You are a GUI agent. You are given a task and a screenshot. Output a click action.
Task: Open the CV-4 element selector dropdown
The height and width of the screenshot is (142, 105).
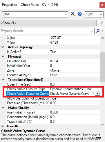(66, 15)
